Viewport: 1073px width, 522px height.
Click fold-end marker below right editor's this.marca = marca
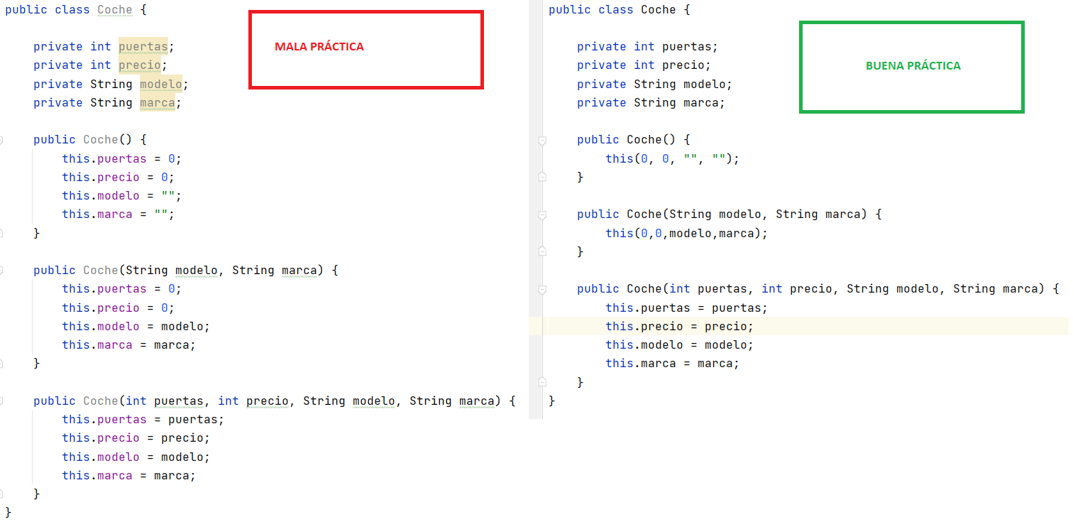coord(542,382)
